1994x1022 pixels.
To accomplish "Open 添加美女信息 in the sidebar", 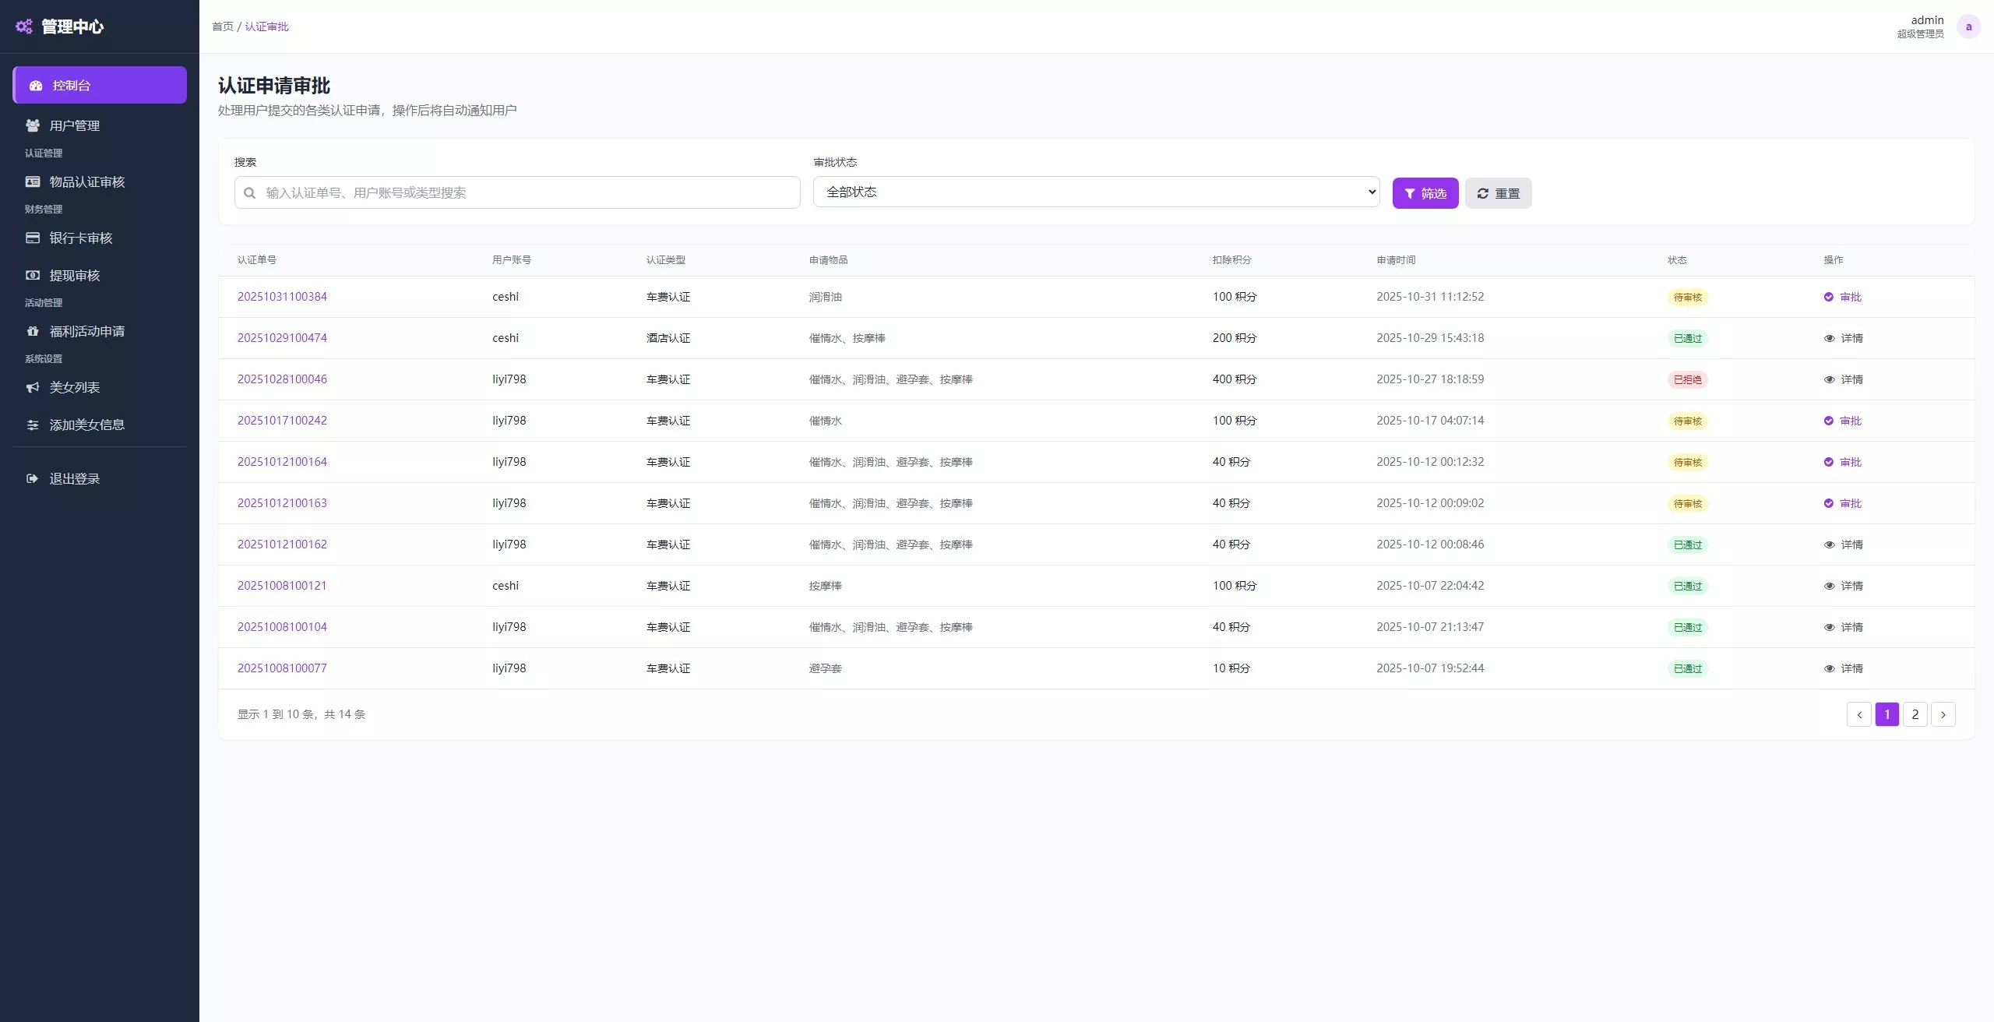I will pyautogui.click(x=86, y=425).
